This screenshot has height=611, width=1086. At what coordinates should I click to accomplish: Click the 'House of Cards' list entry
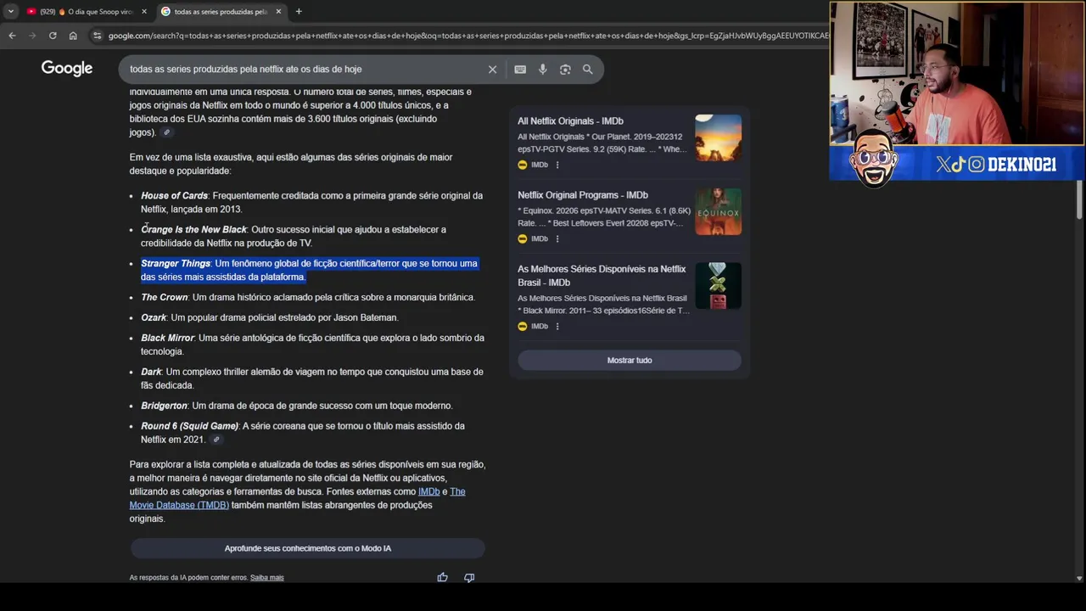pos(311,202)
